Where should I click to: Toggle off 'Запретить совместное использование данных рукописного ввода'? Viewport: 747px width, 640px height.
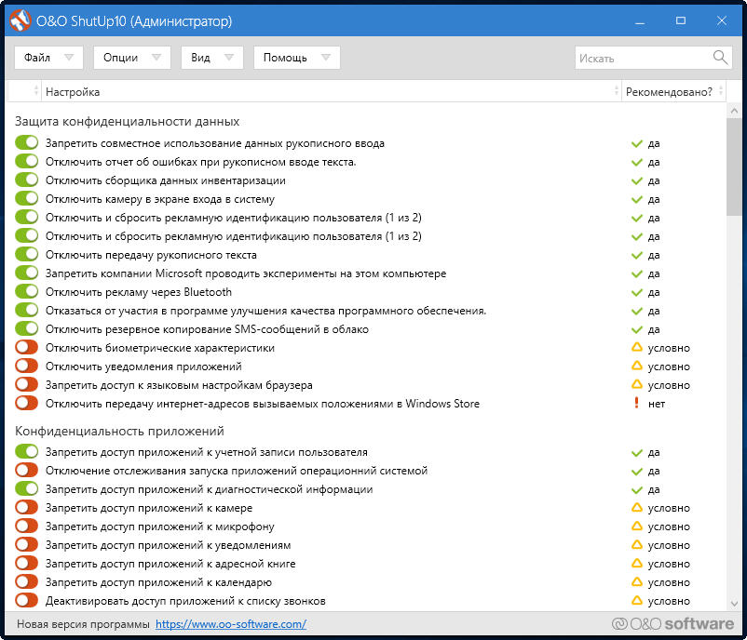click(26, 142)
